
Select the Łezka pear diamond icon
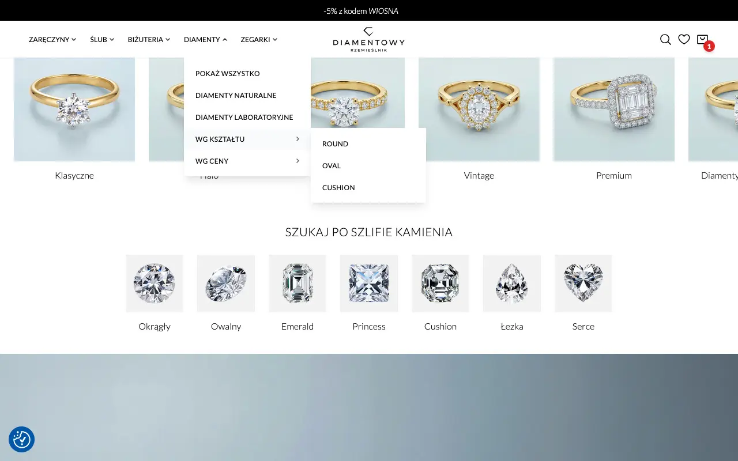tap(512, 284)
